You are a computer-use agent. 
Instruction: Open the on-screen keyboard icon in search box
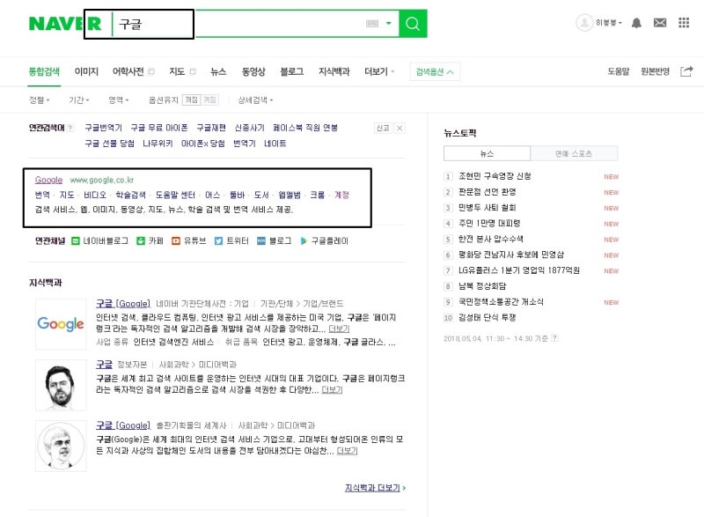point(372,24)
